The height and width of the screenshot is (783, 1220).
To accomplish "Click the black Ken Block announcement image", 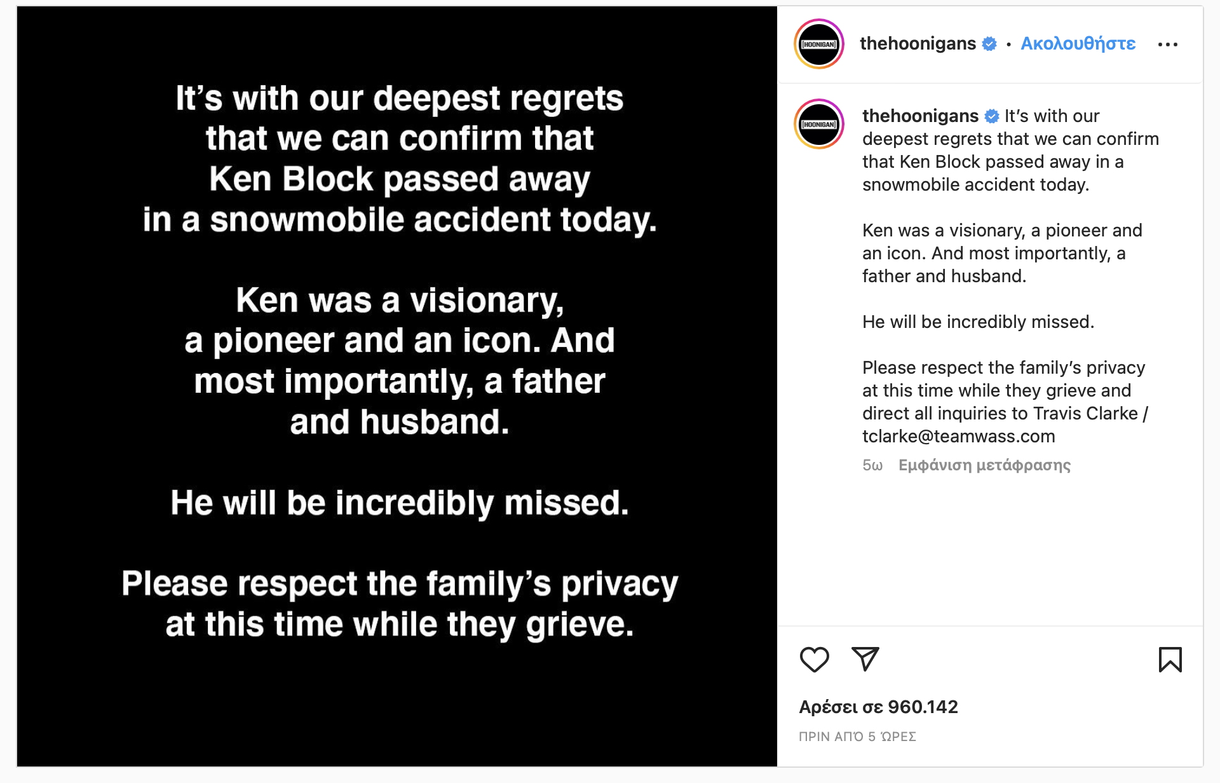I will [397, 699].
